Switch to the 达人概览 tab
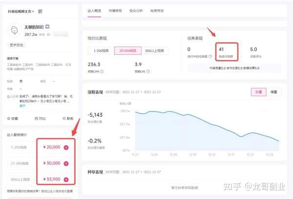The width and height of the screenshot is (293, 199). [x=94, y=11]
